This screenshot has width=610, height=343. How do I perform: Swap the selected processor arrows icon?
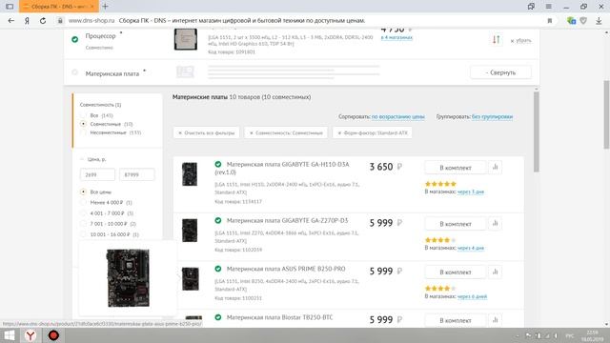(496, 40)
